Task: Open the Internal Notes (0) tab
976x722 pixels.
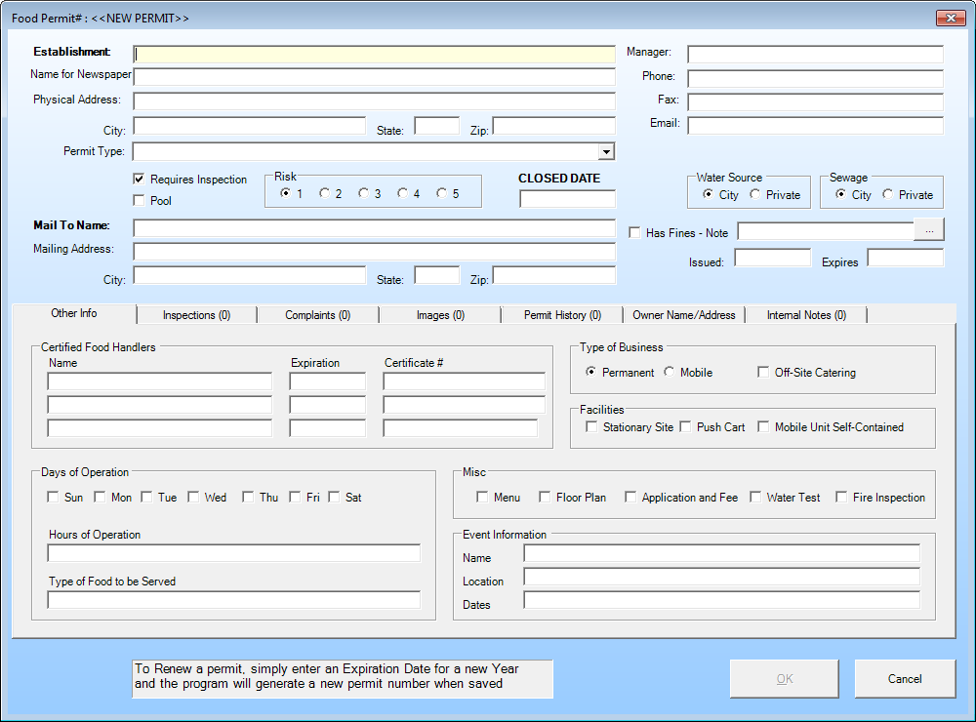Action: pyautogui.click(x=806, y=315)
